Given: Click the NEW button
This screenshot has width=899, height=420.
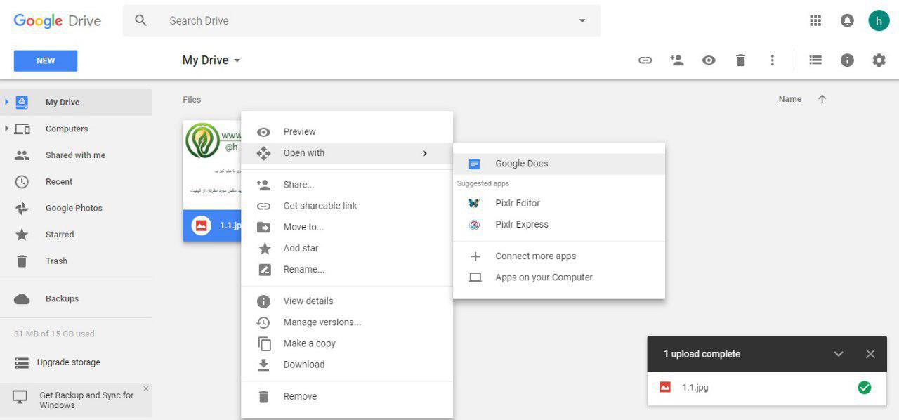Looking at the screenshot, I should 46,60.
